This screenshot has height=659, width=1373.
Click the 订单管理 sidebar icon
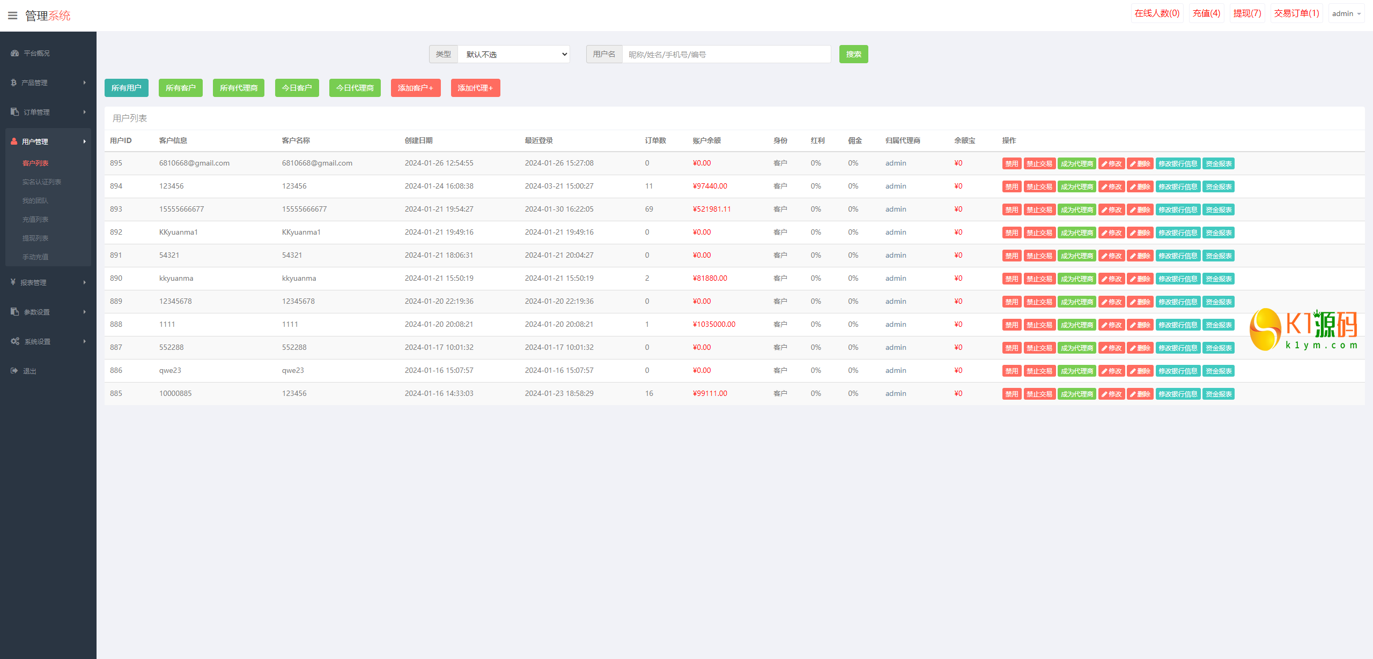tap(14, 112)
